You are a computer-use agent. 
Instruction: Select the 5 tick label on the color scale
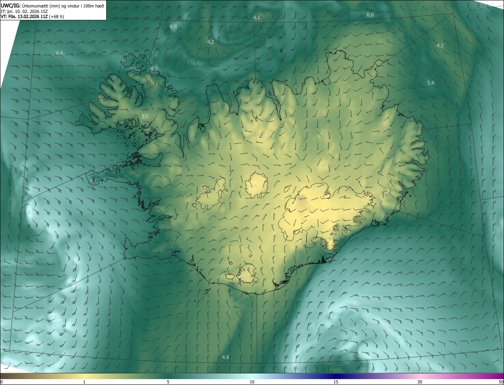[x=168, y=382]
